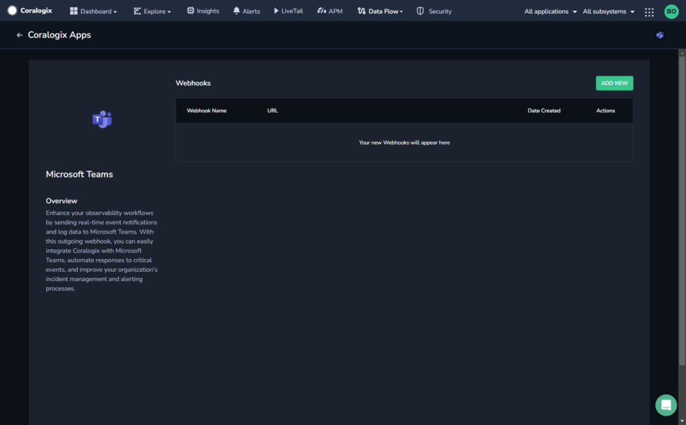This screenshot has height=425, width=686.
Task: Open the apps grid icon
Action: point(649,12)
